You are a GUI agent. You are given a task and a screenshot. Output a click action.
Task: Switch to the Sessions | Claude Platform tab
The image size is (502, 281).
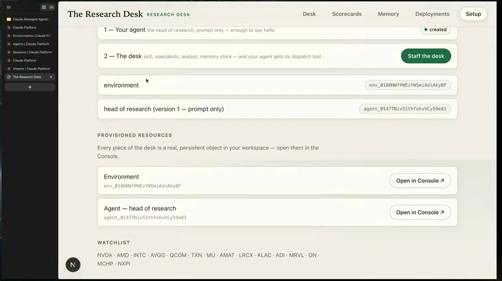pos(30,52)
